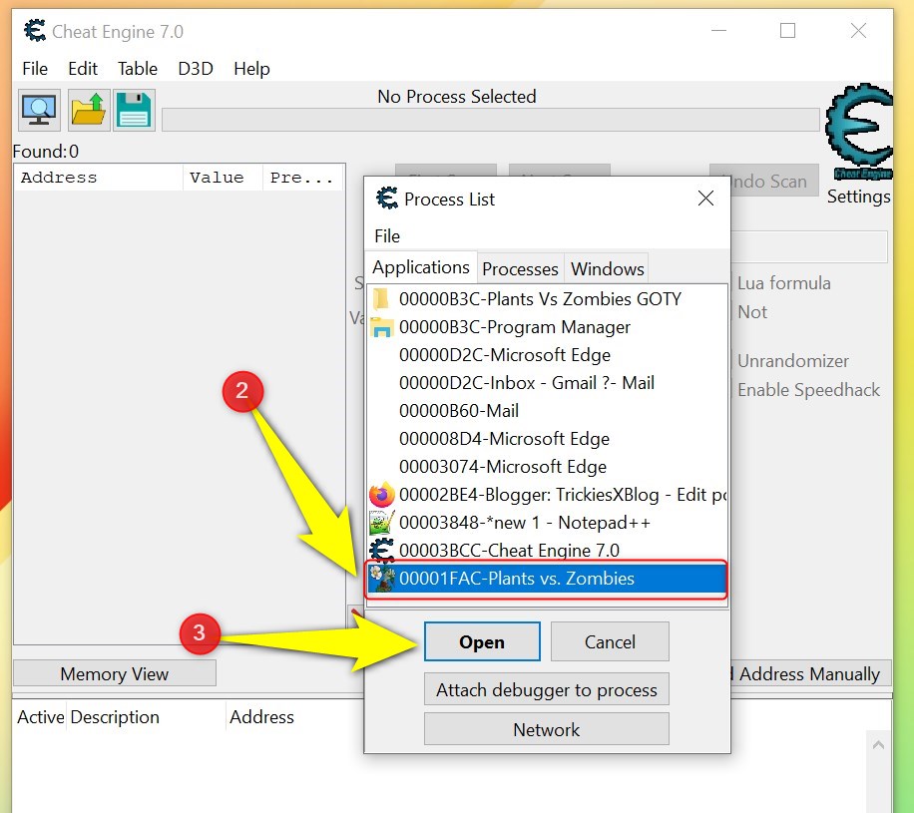Switch to the Applications tab
This screenshot has height=813, width=914.
pos(421,267)
